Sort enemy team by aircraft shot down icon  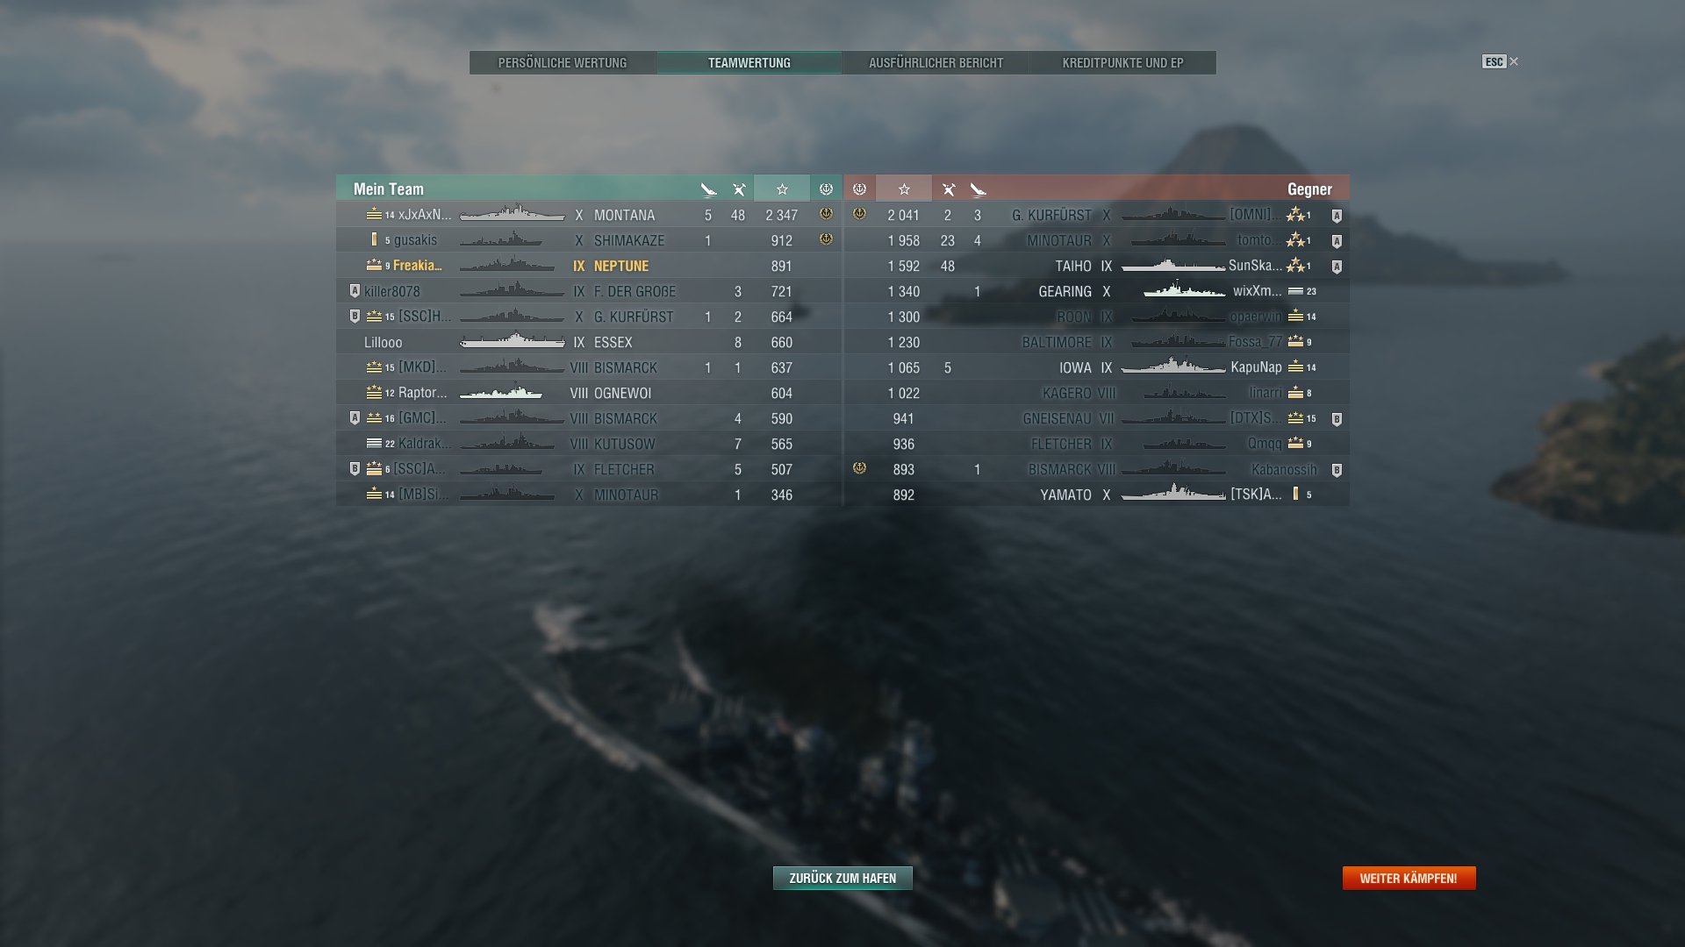(949, 189)
